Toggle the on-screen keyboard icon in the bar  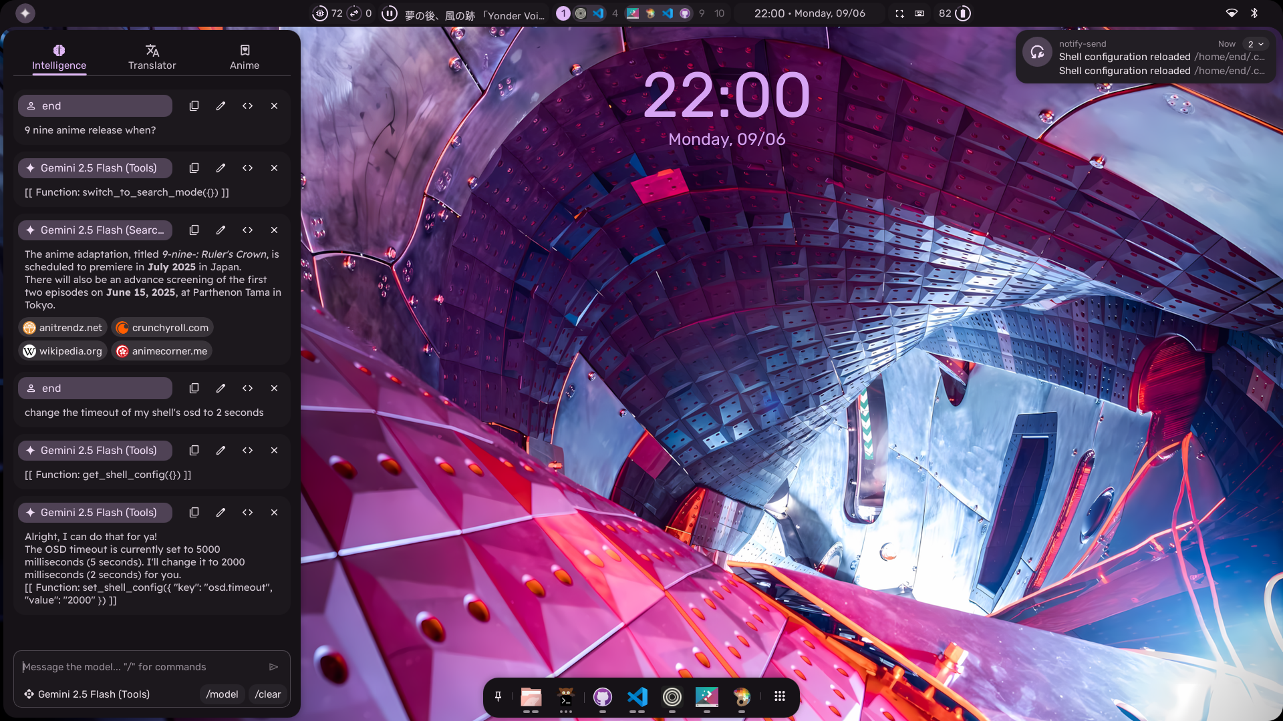pyautogui.click(x=919, y=13)
